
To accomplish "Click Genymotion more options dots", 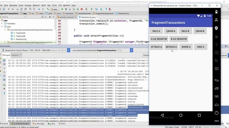I will (216, 121).
